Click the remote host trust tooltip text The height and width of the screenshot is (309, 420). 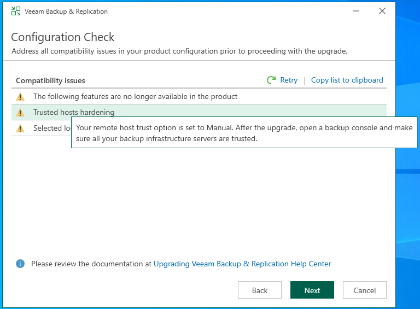click(244, 133)
